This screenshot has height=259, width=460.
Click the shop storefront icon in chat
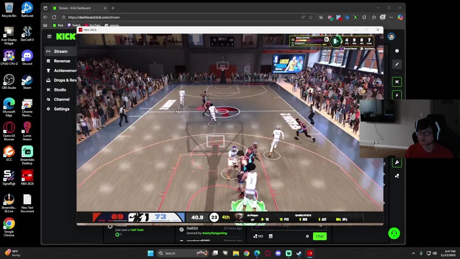pyautogui.click(x=271, y=236)
